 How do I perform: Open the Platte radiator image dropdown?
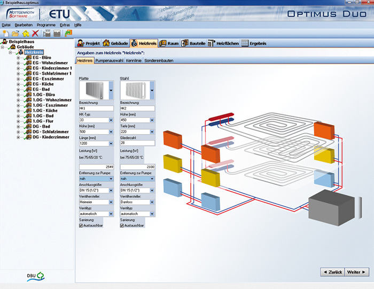(111, 90)
